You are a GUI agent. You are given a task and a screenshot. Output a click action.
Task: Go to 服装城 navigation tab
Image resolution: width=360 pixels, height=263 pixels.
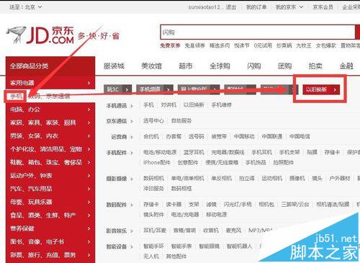(x=114, y=66)
